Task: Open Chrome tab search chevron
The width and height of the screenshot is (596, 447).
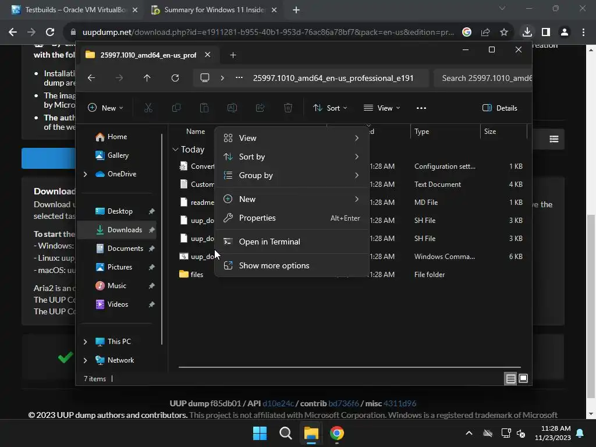Action: click(502, 8)
